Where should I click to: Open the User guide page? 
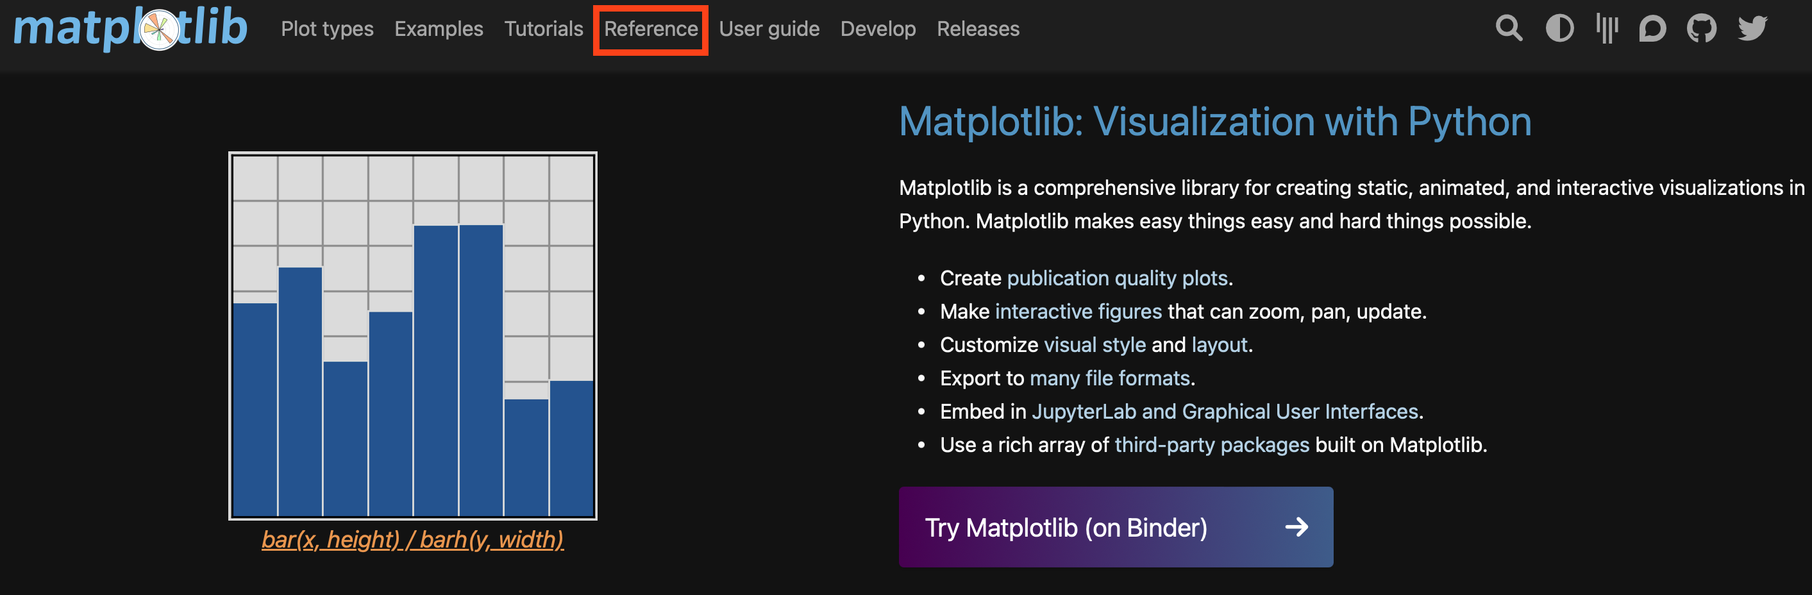(x=769, y=29)
